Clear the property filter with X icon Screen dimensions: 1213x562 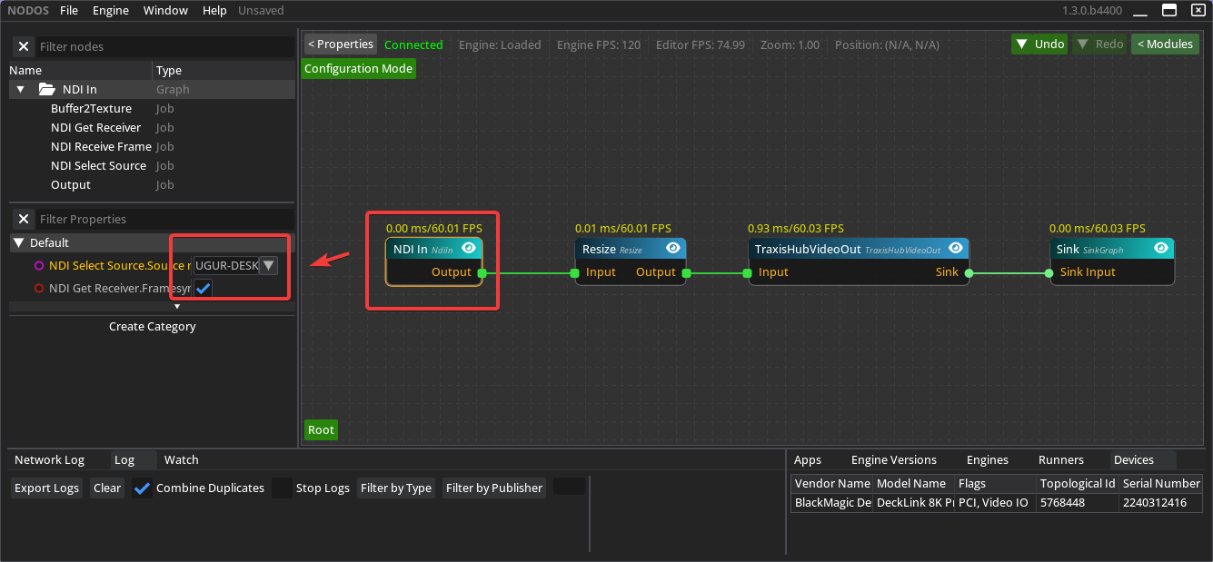click(x=24, y=219)
